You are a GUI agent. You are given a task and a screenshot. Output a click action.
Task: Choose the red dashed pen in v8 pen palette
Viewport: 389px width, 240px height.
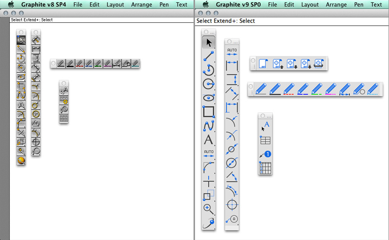[x=80, y=63]
